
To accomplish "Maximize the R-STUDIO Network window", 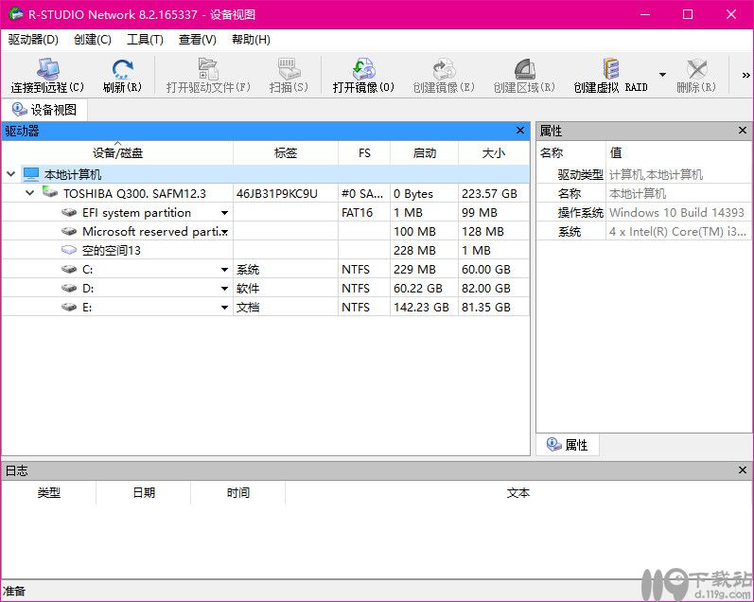I will tap(688, 14).
